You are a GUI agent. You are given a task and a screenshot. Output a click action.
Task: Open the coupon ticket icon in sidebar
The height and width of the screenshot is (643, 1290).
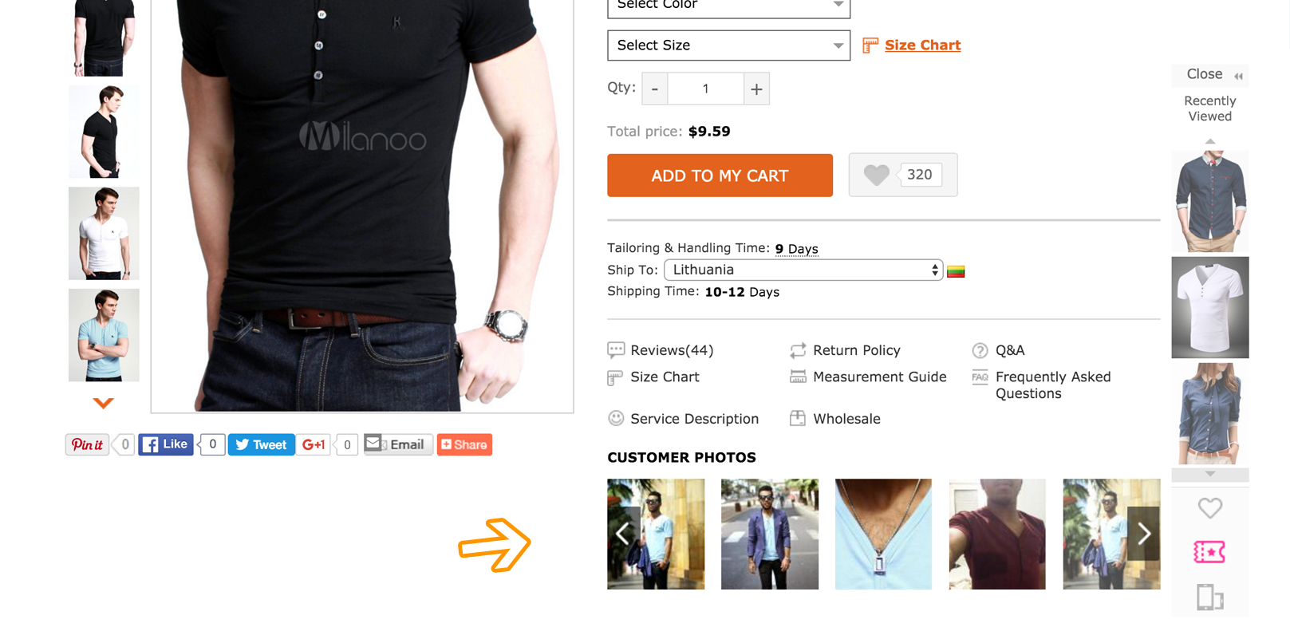coord(1209,552)
